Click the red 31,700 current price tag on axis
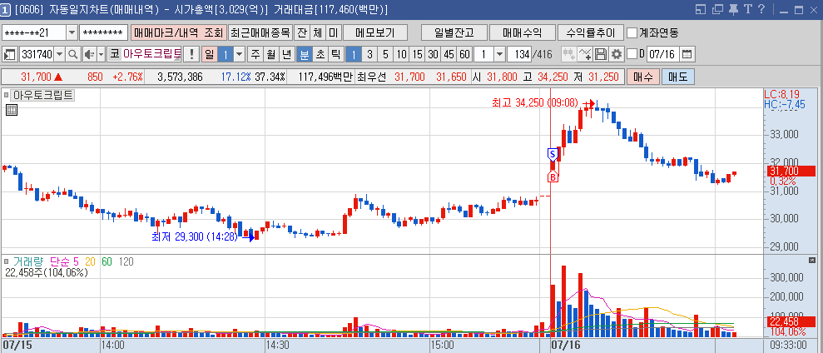The height and width of the screenshot is (353, 823). click(791, 171)
